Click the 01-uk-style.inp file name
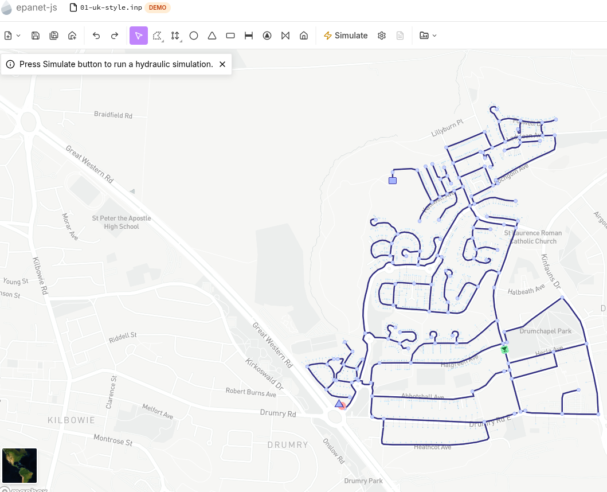607x492 pixels. tap(111, 7)
